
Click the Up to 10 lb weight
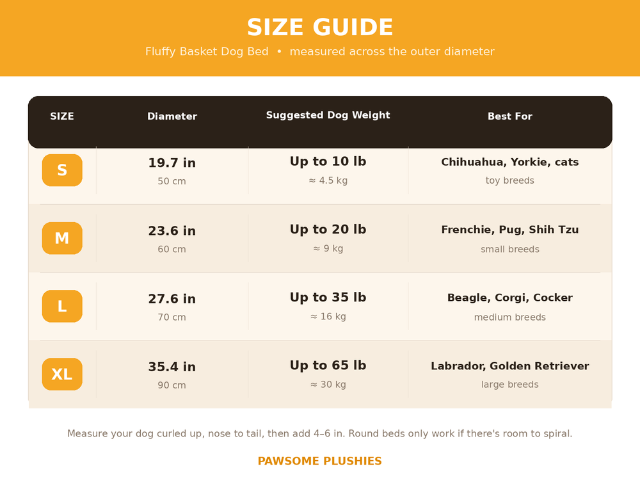tap(328, 161)
